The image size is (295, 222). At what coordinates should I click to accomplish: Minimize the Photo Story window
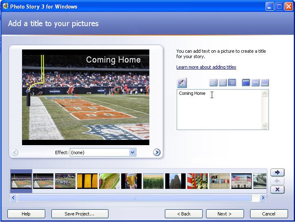point(270,7)
